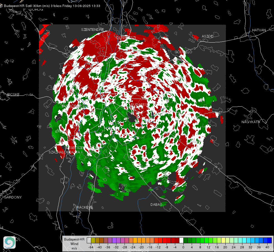Click the GODOLLO city label
The image size is (274, 252).
tap(183, 52)
